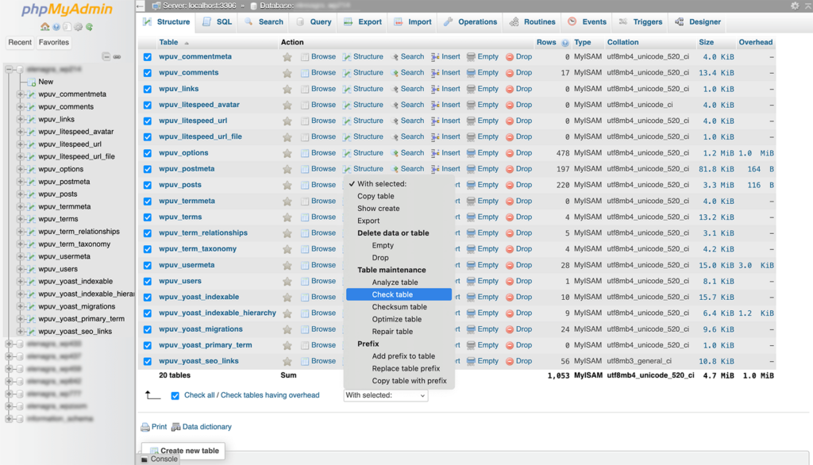Click the help icon next to Rows header

point(565,43)
